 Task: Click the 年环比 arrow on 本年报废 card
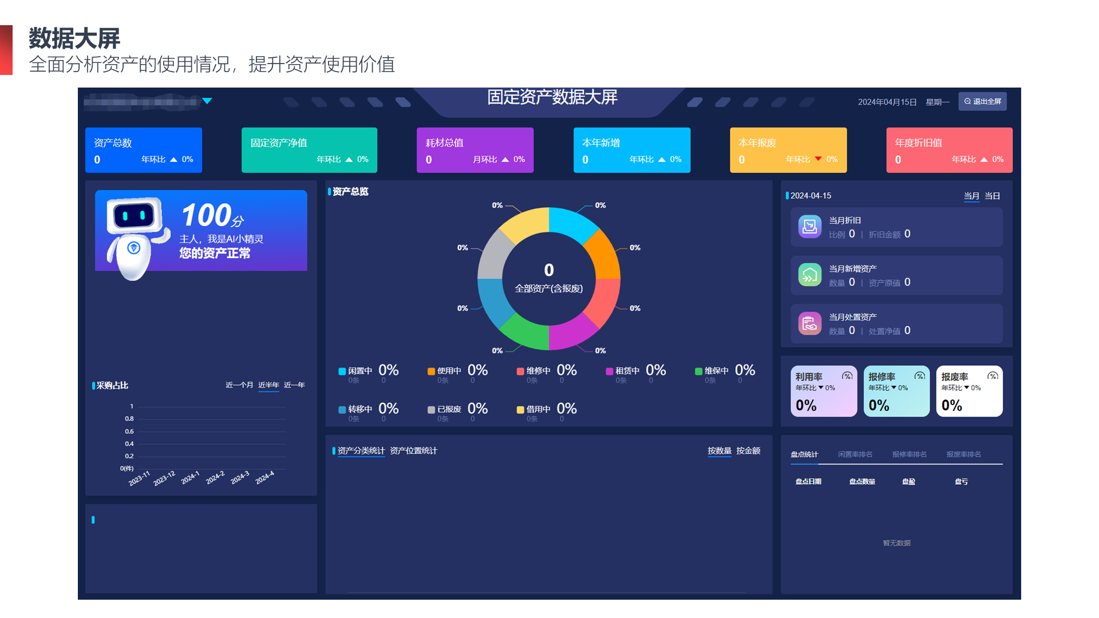(818, 159)
